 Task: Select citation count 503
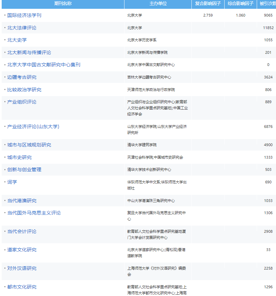click(x=268, y=169)
